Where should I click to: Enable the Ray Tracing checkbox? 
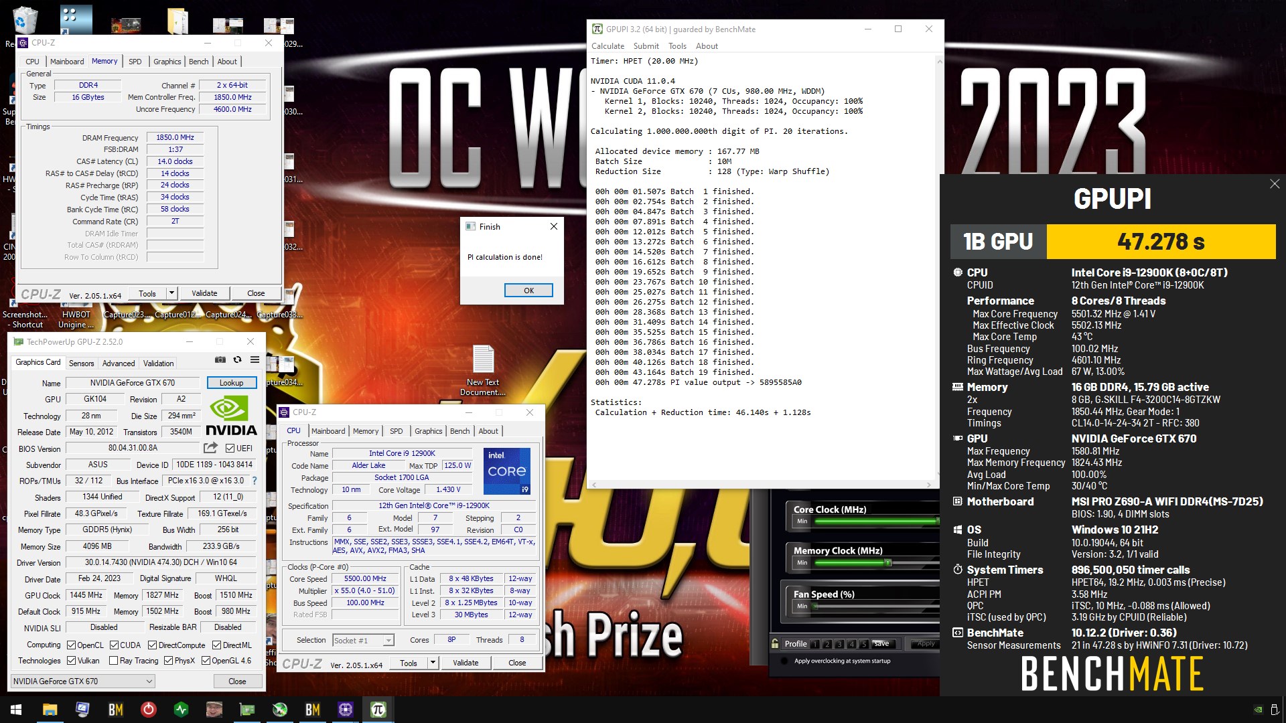pos(113,661)
